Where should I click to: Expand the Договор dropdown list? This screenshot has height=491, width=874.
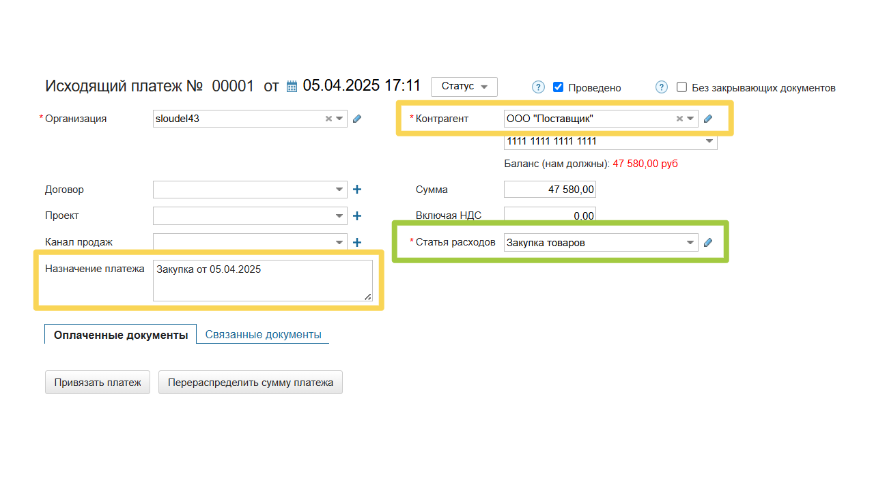(339, 190)
